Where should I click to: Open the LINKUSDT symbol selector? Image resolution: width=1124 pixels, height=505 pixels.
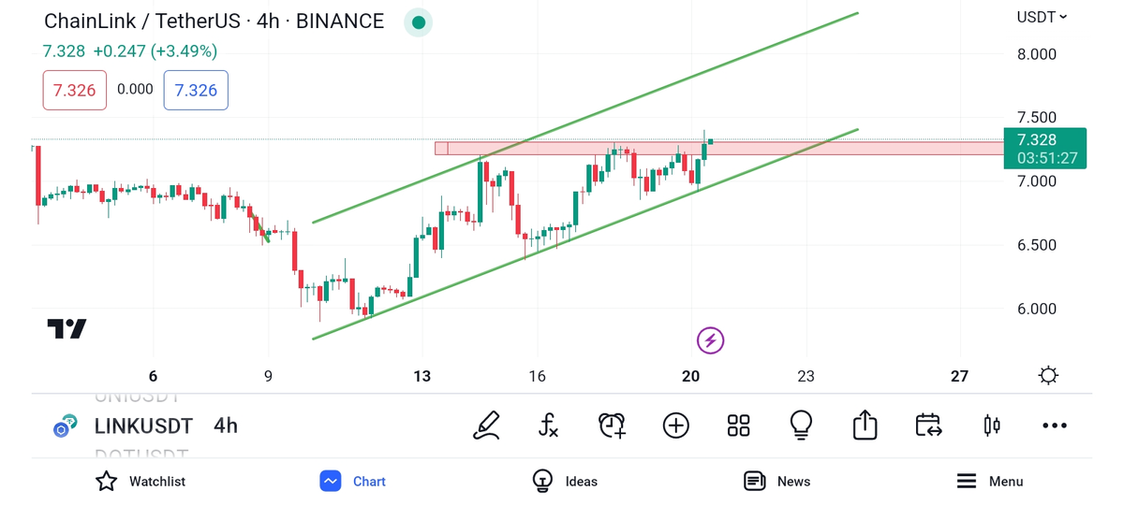pos(142,426)
